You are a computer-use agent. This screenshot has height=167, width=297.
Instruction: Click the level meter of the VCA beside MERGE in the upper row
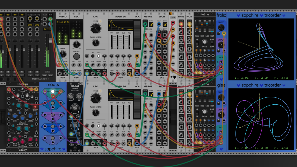(x=137, y=35)
